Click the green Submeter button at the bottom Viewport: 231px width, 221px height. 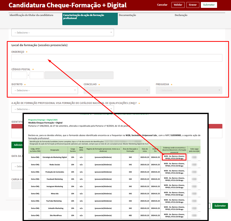pyautogui.click(x=220, y=206)
